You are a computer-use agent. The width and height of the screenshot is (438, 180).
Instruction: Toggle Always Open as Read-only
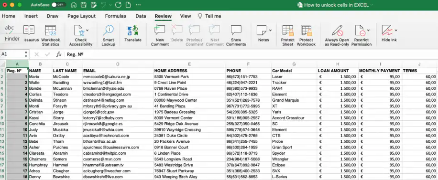pos(337,35)
